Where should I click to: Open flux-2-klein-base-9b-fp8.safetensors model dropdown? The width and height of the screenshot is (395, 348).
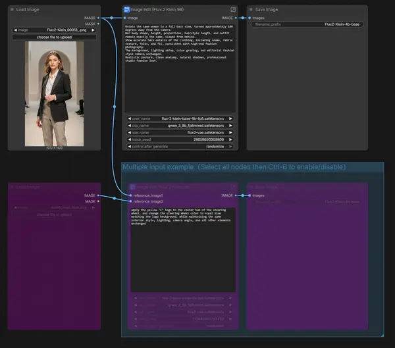[180, 118]
